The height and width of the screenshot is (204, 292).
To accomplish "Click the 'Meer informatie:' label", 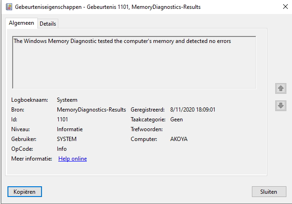I will (x=32, y=159).
